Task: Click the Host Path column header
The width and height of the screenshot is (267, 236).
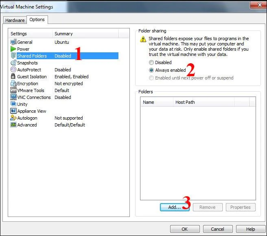Action: (204, 102)
